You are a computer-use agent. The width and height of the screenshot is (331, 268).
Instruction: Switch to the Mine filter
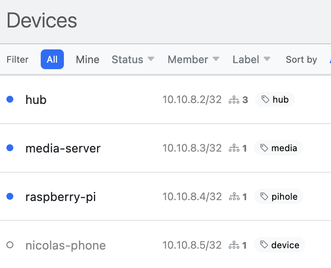point(87,59)
